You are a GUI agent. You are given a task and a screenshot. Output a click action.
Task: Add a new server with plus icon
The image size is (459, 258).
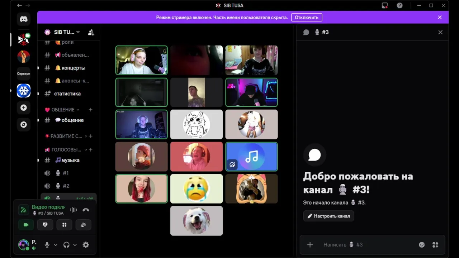coord(24,107)
